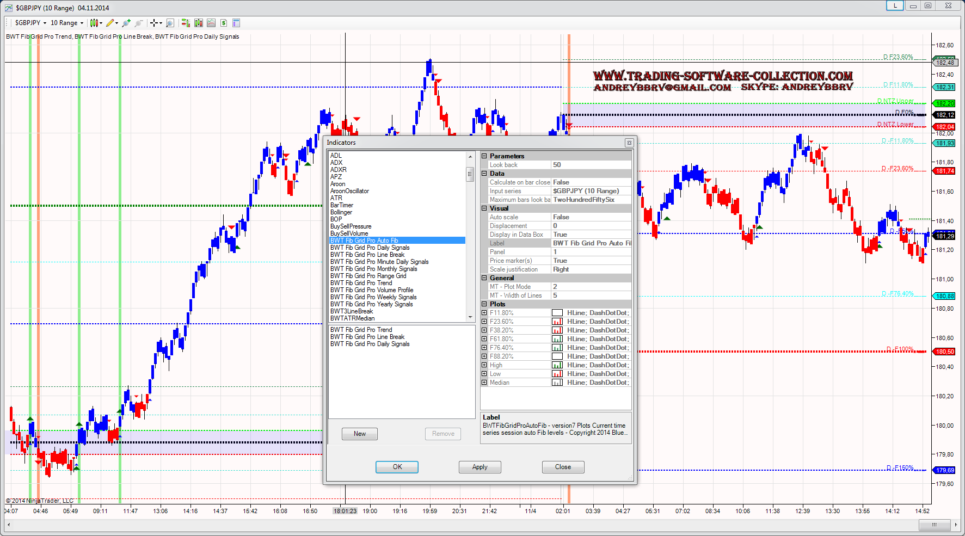The height and width of the screenshot is (536, 965).
Task: Click the Indicators toolbar icon
Action: (x=211, y=23)
